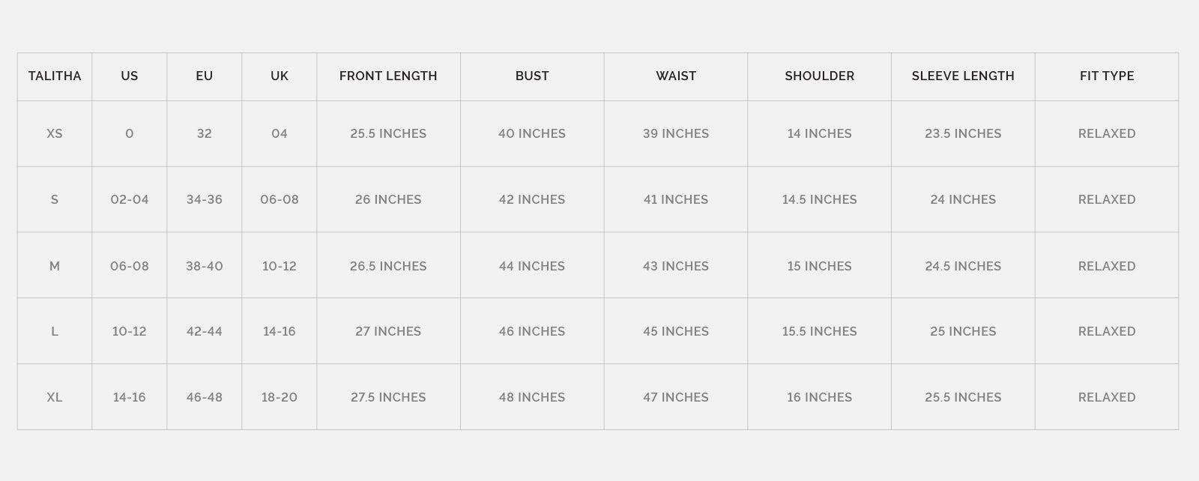Click the UK size 18-20 cell
The width and height of the screenshot is (1199, 481).
click(280, 397)
